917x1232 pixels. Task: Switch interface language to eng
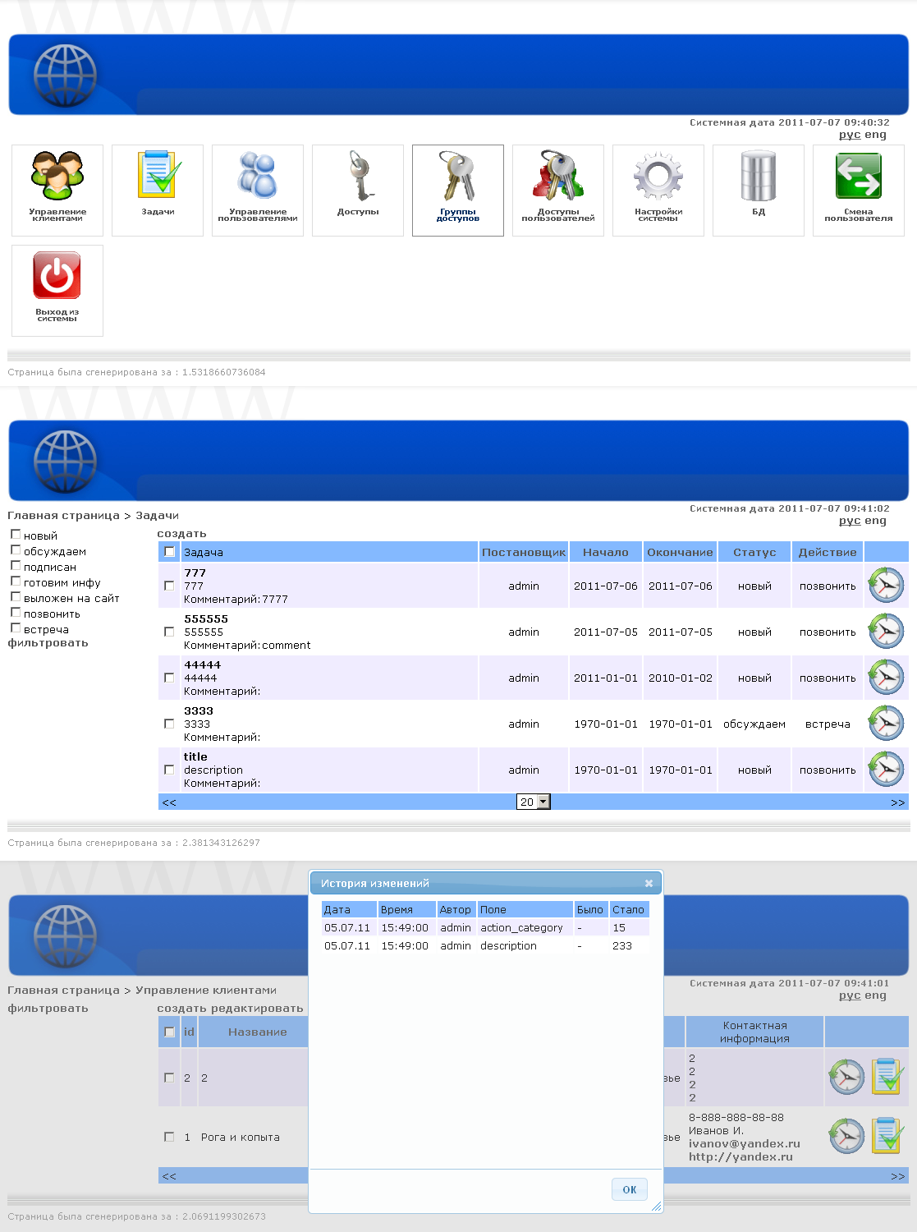click(877, 521)
